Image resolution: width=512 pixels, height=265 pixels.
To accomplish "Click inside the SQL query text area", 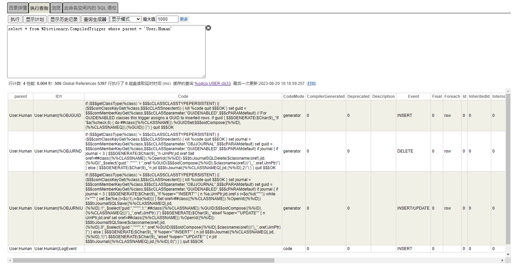I will tap(106, 52).
